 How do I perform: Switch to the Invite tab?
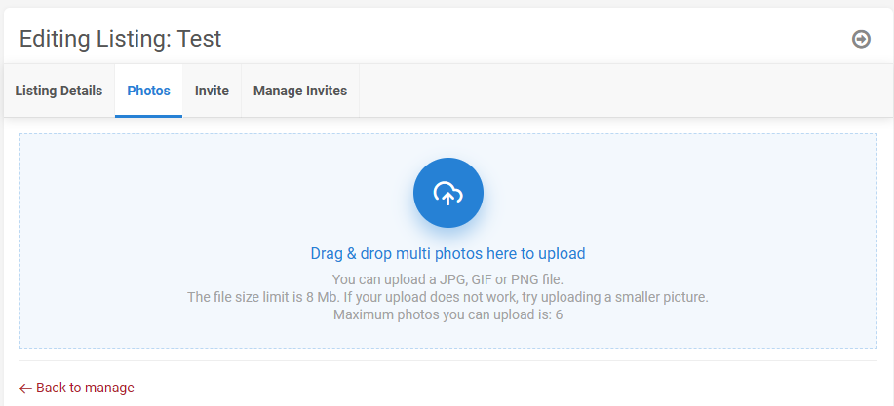pos(212,91)
